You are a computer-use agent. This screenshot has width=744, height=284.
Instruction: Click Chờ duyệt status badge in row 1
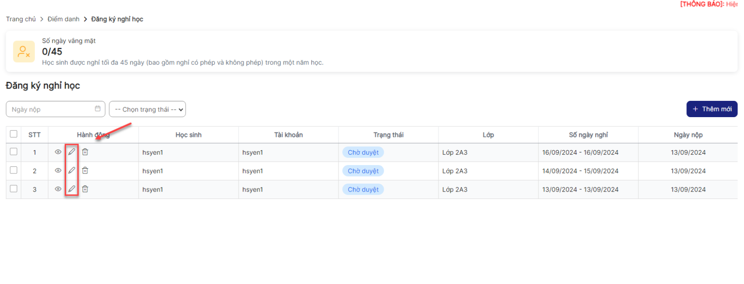363,152
